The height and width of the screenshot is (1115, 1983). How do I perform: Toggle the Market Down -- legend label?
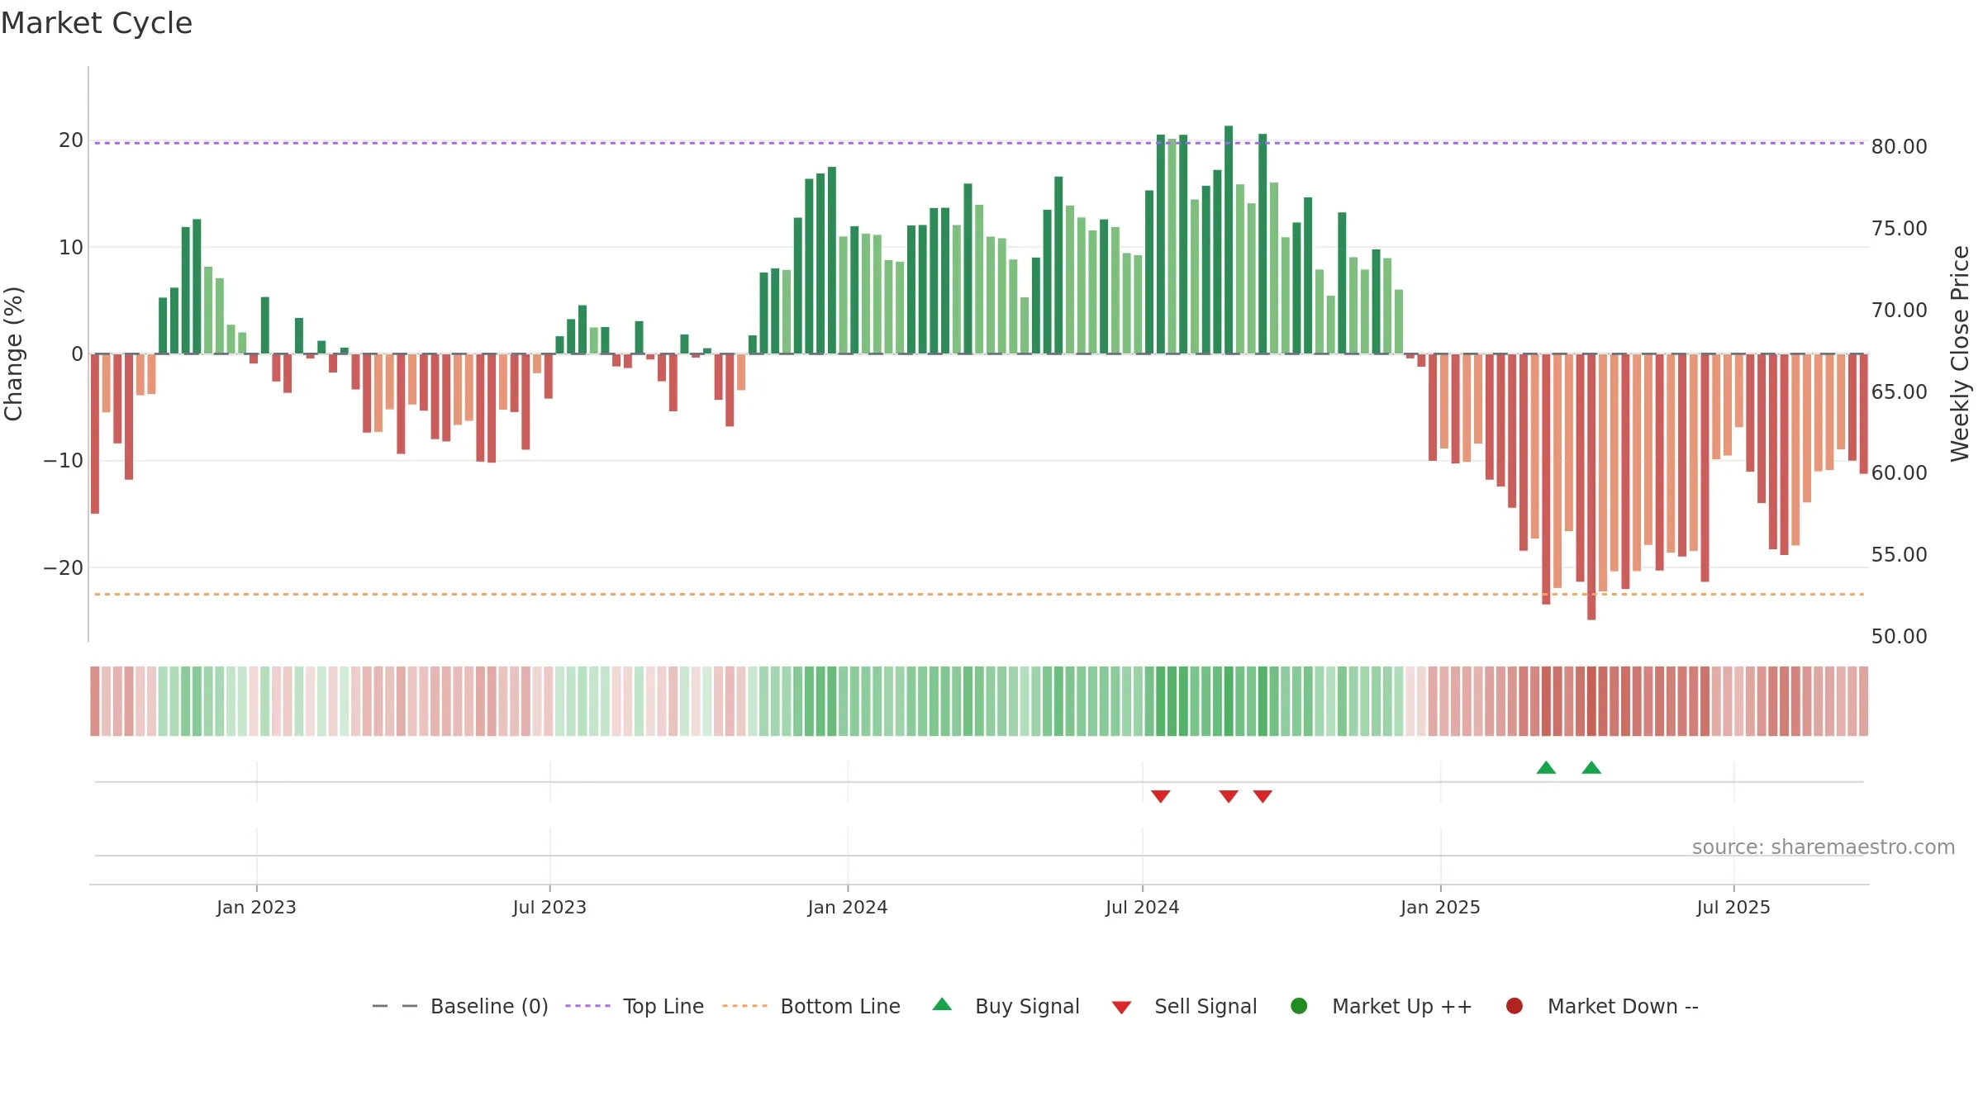(1623, 1007)
